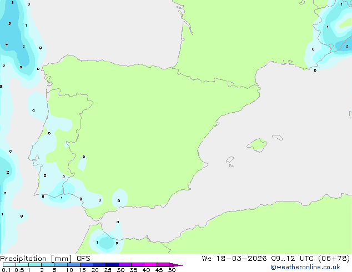Pick the 10–15 mm legend swatch

tap(73, 265)
